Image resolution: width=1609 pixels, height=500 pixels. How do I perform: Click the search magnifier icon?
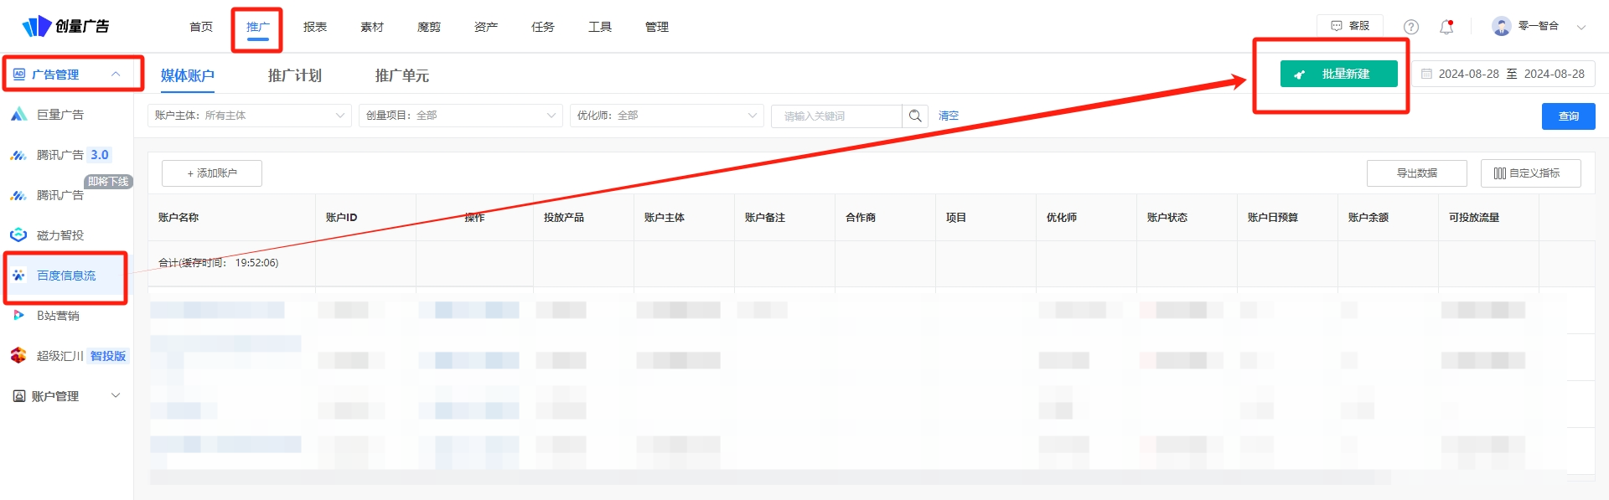tap(915, 116)
